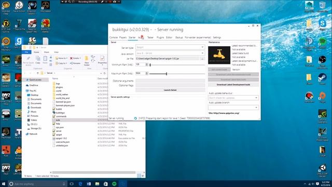The image size is (332, 187).
Task: Open the spigotmc.org site link
Action: [224, 113]
